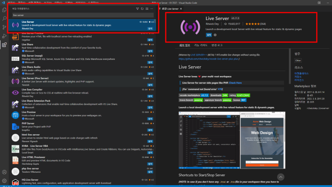Switch to the feature contributions tab
Screen dimensions: 332x187
coord(201,45)
